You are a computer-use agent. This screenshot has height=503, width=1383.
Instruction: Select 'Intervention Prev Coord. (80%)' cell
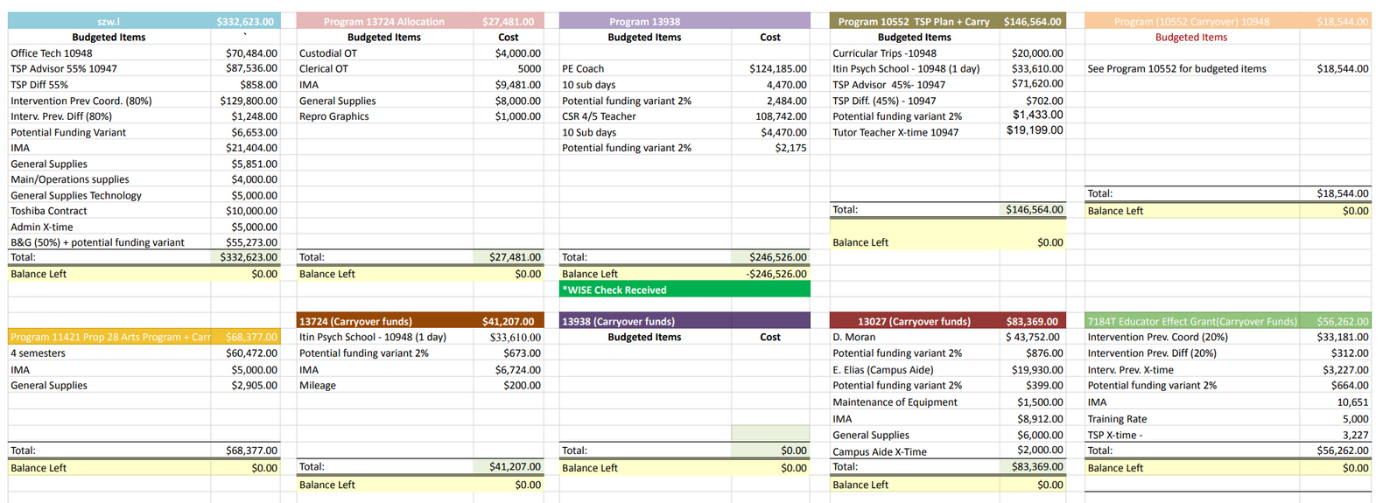point(109,101)
